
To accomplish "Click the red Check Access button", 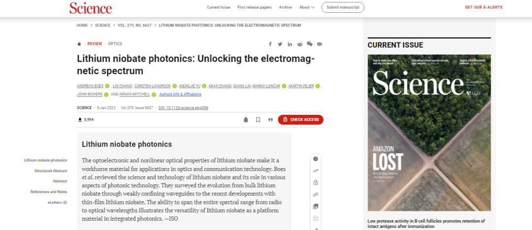I will [x=300, y=119].
